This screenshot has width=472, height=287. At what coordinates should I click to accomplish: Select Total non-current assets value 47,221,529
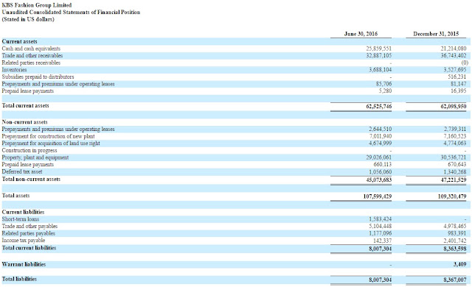(x=454, y=180)
